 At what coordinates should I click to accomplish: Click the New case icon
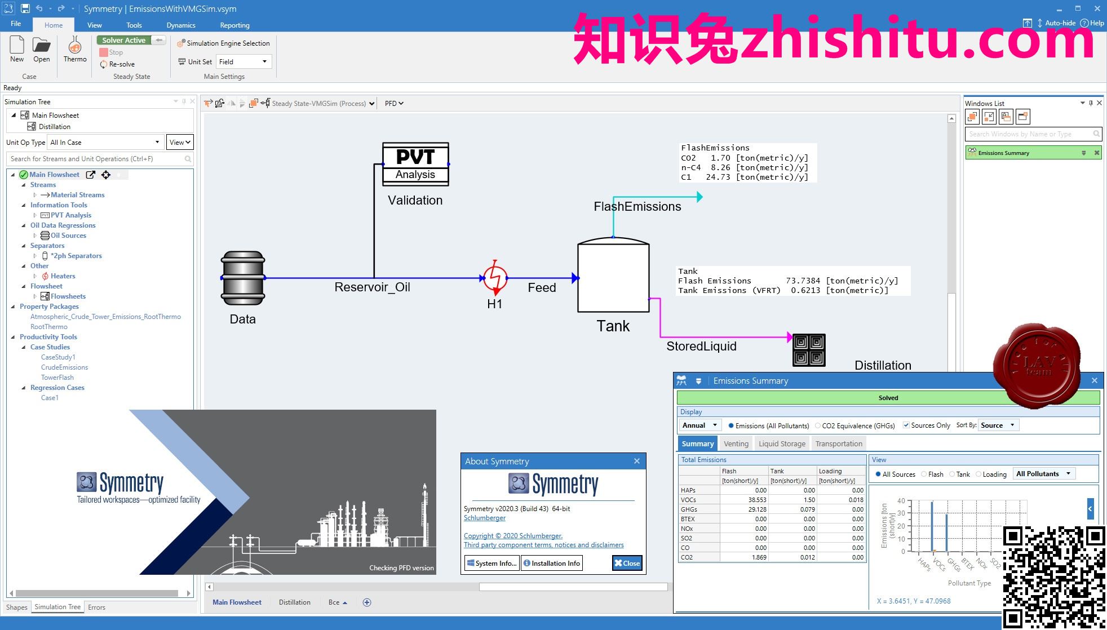pos(17,45)
